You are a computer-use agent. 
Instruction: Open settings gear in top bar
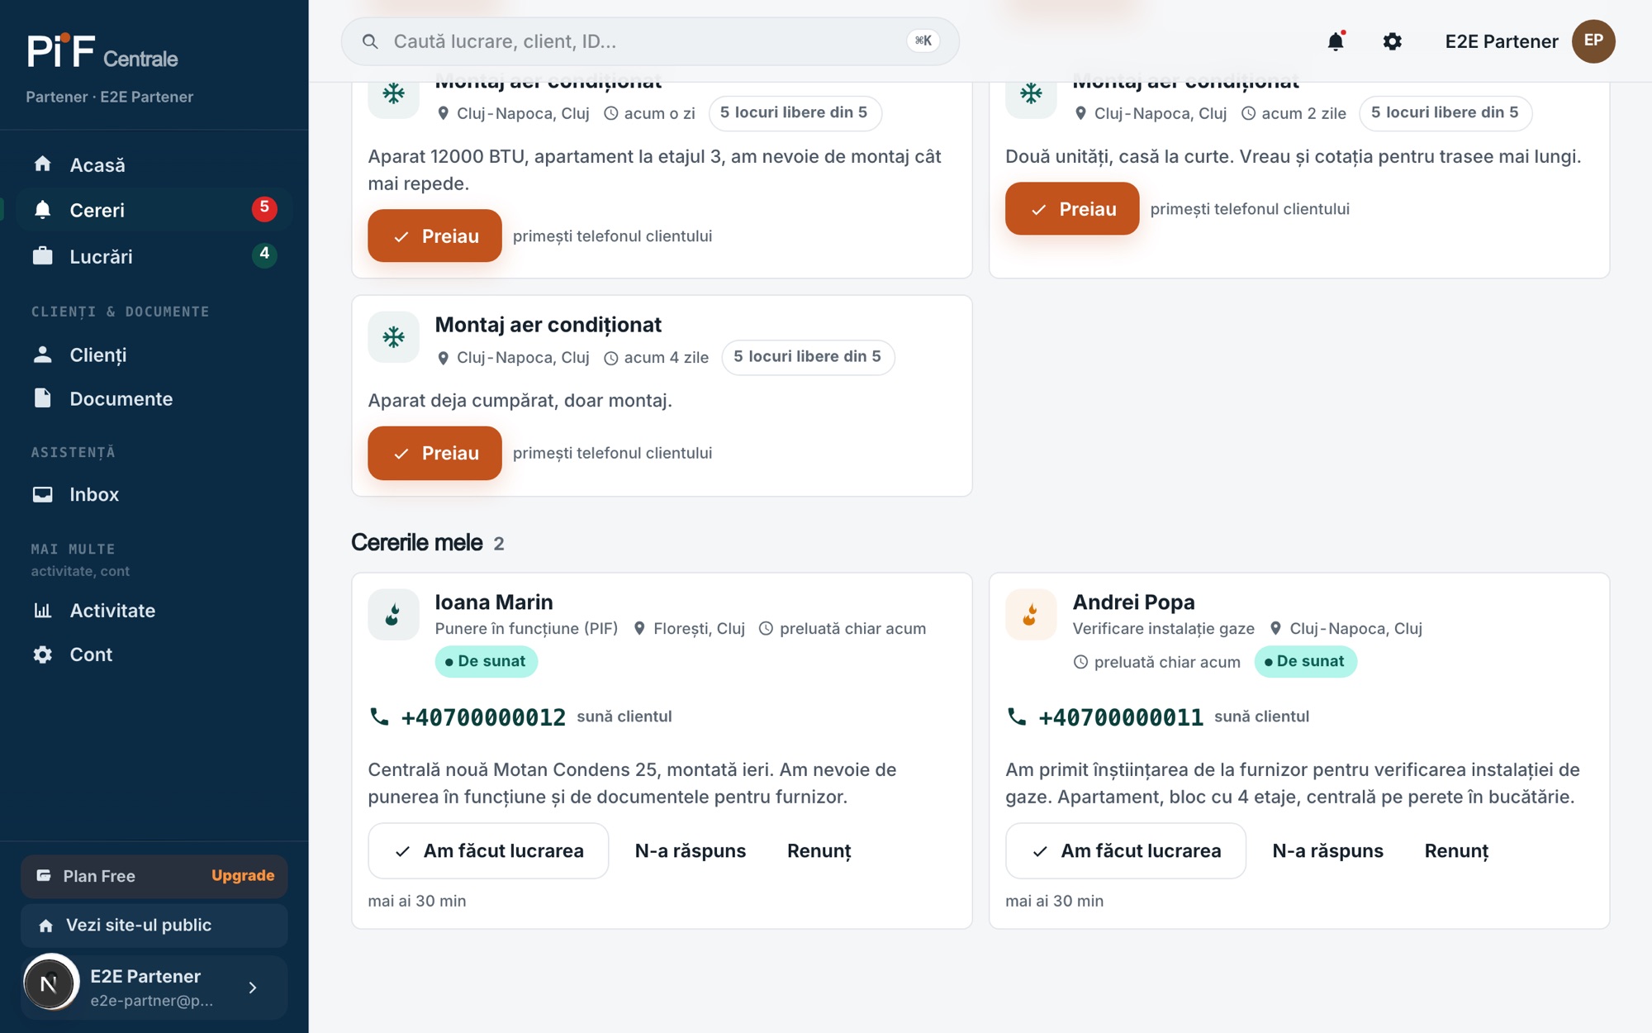pyautogui.click(x=1393, y=41)
